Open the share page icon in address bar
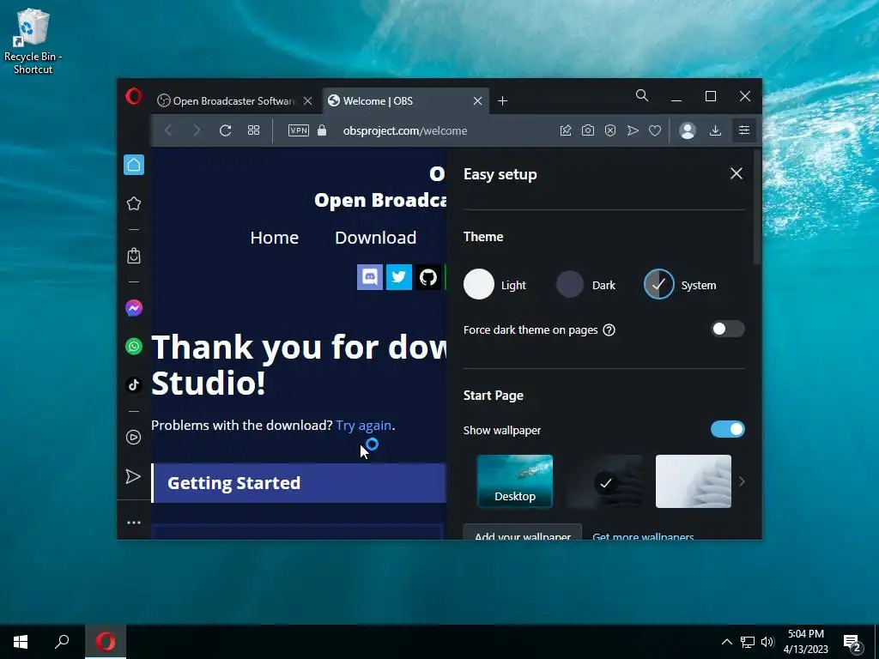 coord(566,130)
